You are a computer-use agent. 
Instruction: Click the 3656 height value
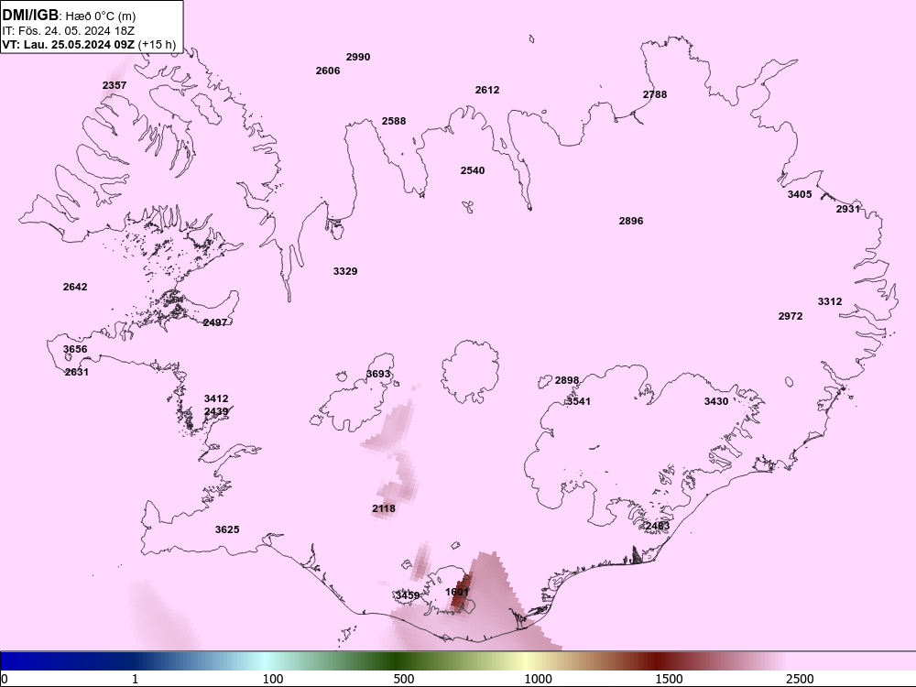coord(75,349)
